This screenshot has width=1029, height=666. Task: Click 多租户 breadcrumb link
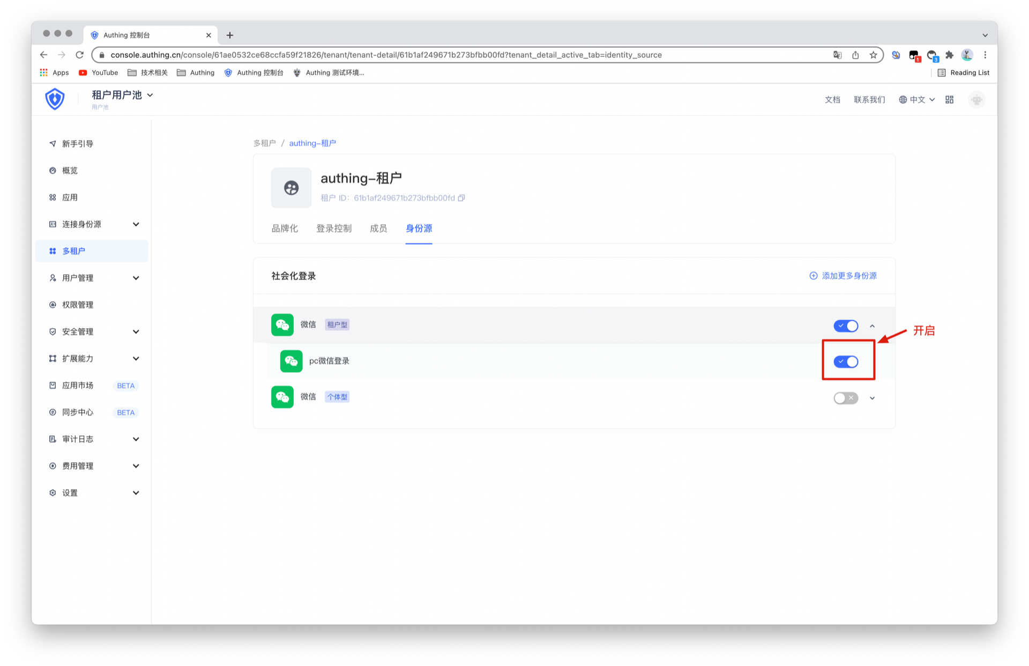(264, 143)
